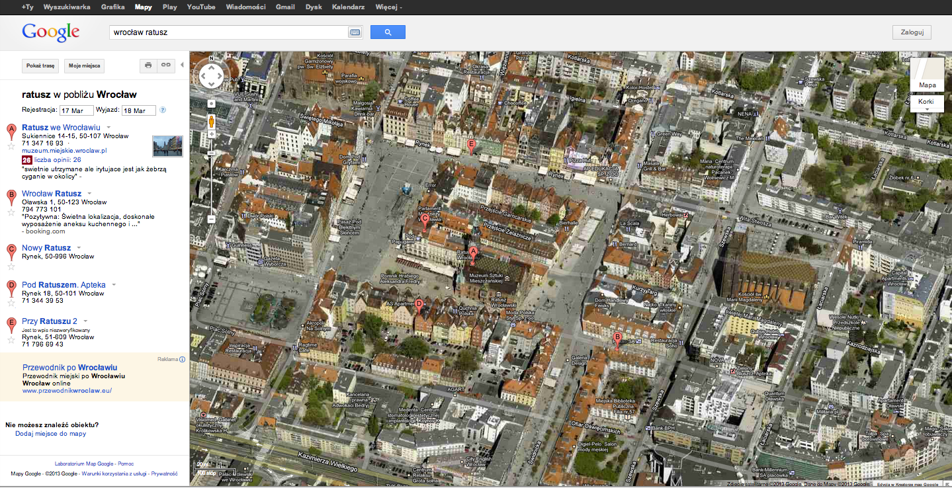Expand dropdown arrow beside Pod Ratuszem. Apteka
The height and width of the screenshot is (488, 952).
pos(114,285)
